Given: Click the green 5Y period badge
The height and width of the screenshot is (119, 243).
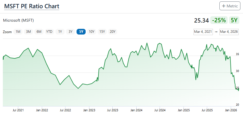Looking at the screenshot, I should click(234, 20).
